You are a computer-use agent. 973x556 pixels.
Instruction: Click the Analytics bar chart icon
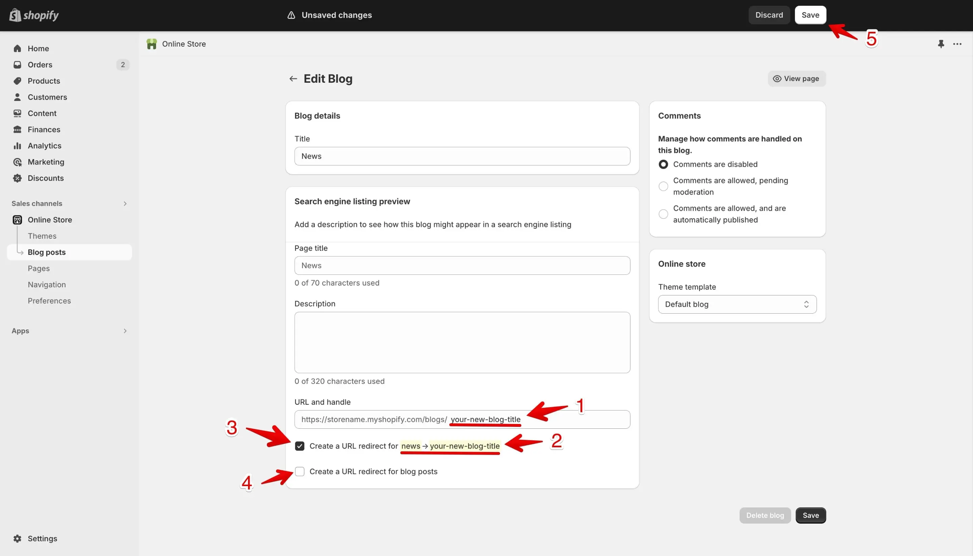click(x=17, y=146)
